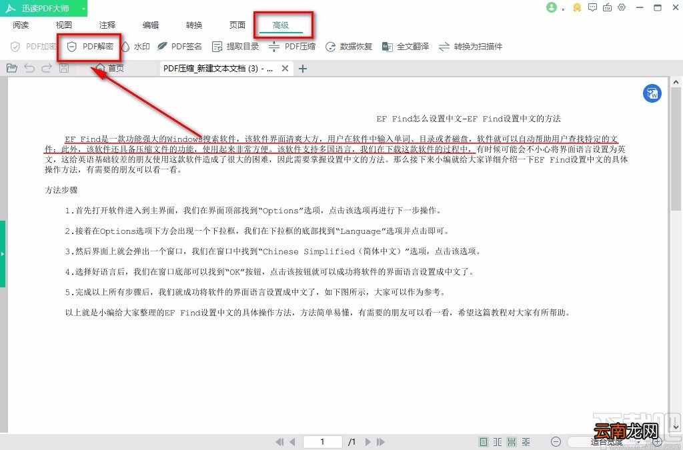Select the PDF压缩_新建文本文档 (3) document tab
This screenshot has width=683, height=450.
pyautogui.click(x=218, y=68)
